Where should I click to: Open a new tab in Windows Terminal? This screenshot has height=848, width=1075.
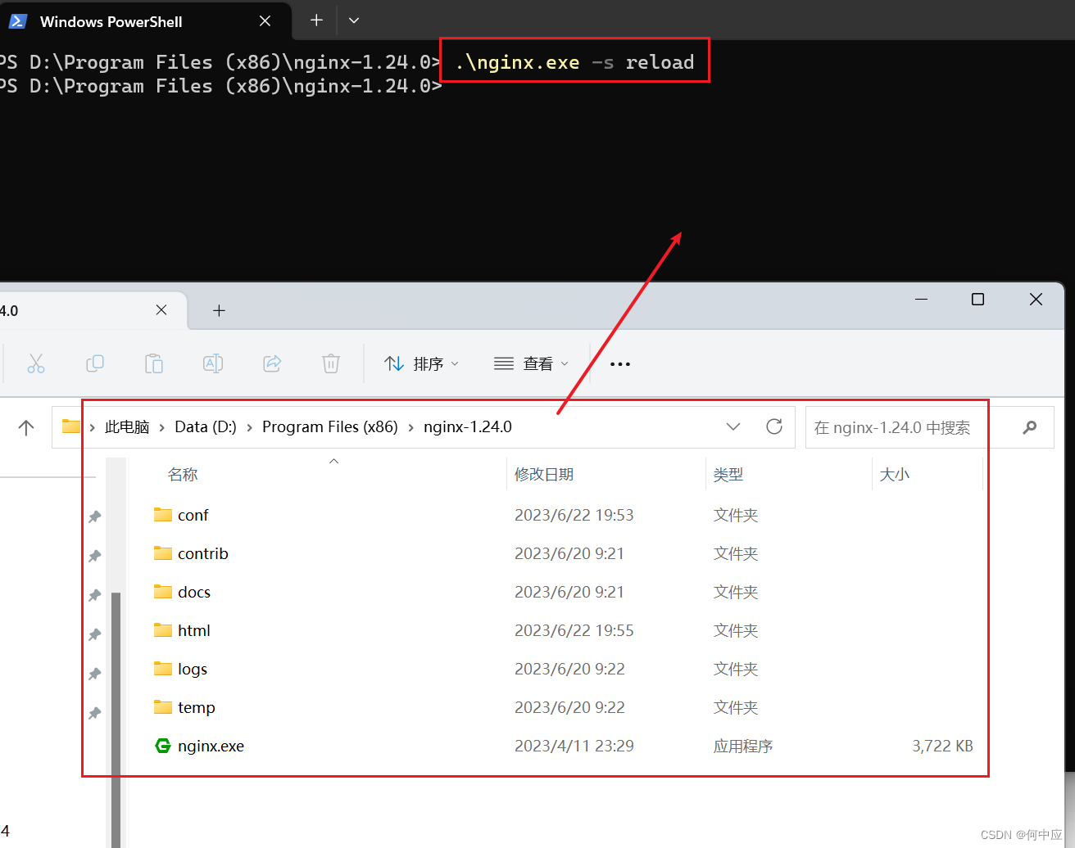(x=316, y=20)
